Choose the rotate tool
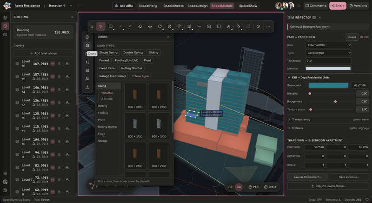 pos(160,26)
